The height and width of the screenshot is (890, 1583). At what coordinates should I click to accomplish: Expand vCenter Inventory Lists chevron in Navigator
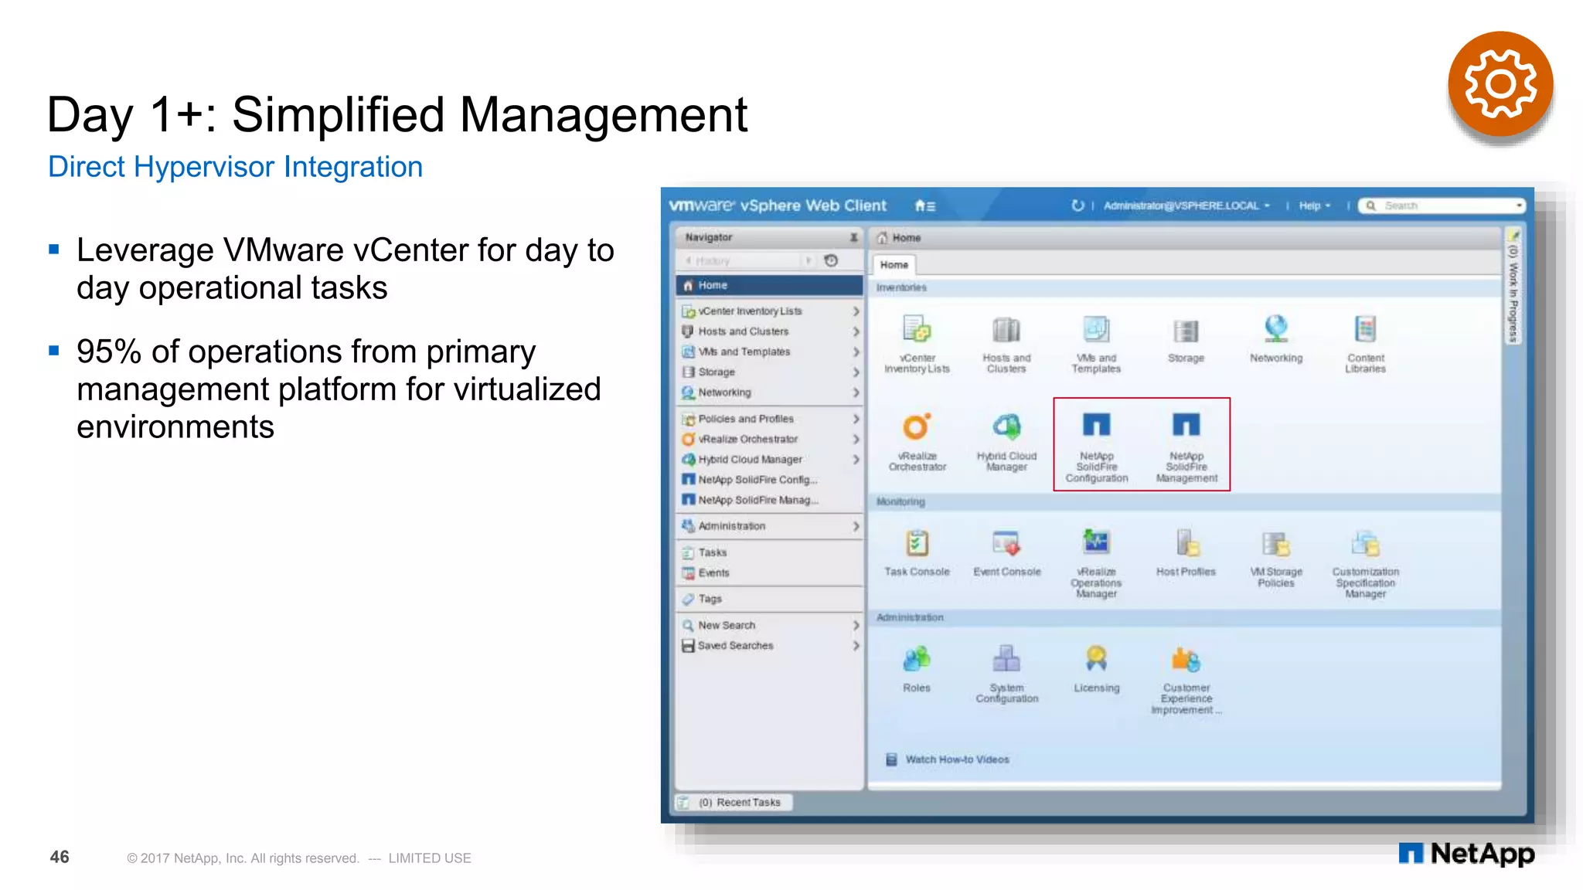coord(856,311)
